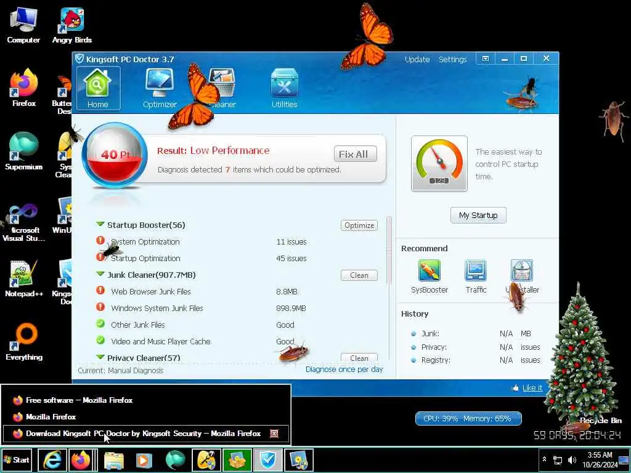This screenshot has width=631, height=473.
Task: Click the Fix All button
Action: coord(356,154)
